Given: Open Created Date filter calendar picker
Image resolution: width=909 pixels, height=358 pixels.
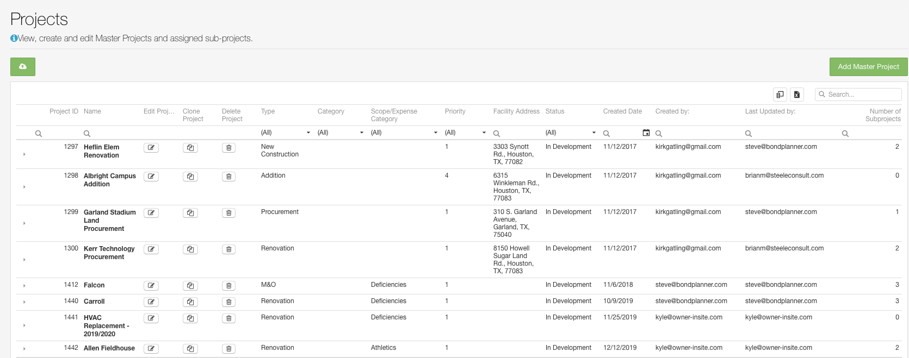Looking at the screenshot, I should point(646,133).
